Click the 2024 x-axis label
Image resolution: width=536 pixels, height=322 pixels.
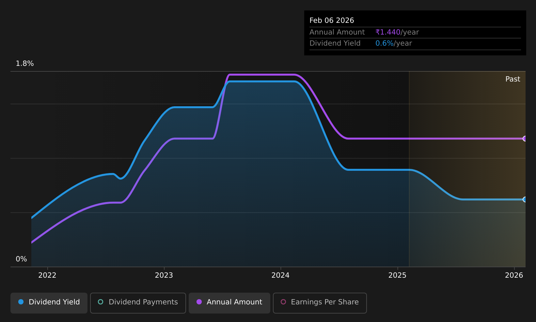280,275
